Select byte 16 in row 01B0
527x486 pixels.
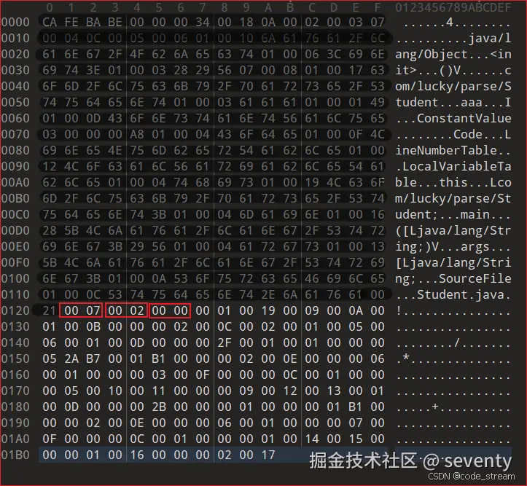[137, 455]
